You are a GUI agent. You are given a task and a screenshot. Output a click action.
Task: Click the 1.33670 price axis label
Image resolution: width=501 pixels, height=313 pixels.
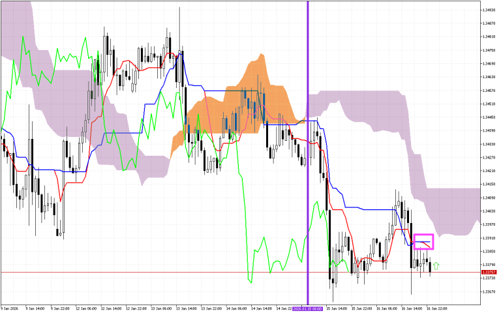(x=489, y=292)
